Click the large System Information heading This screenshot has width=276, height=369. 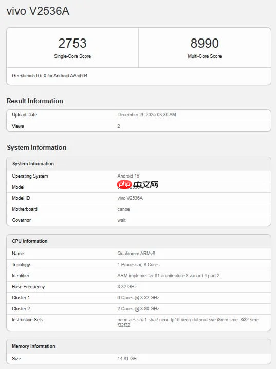coord(36,148)
